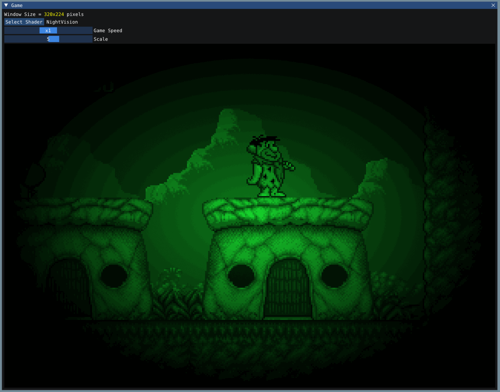Click the Game title bar label

17,5
